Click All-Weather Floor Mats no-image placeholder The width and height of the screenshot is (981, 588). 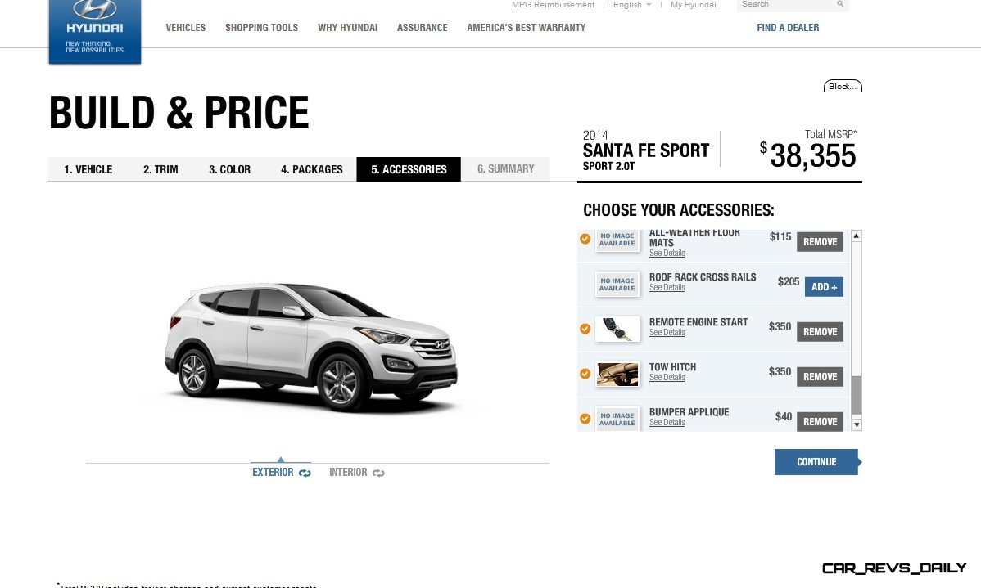coord(617,240)
